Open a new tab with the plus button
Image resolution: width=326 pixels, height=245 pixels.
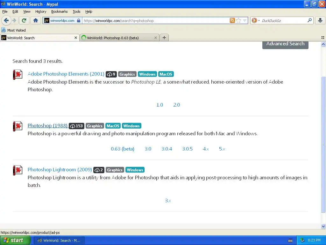(x=164, y=38)
